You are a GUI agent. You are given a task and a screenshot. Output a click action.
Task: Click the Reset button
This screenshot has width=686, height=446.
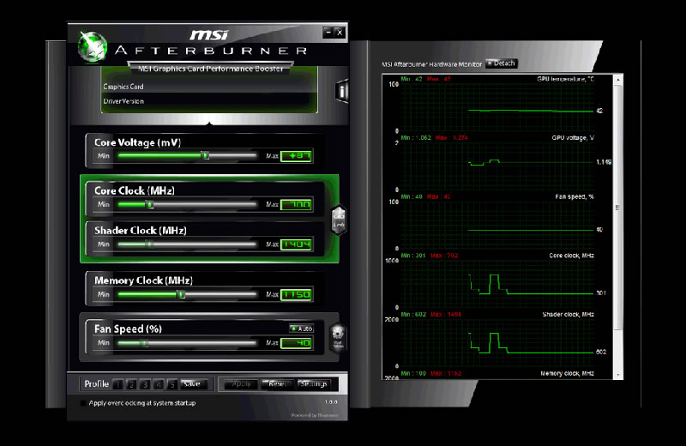278,384
